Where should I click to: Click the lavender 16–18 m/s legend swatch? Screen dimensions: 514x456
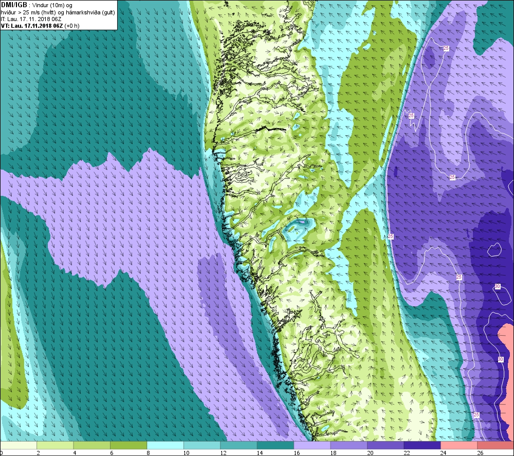click(312, 445)
